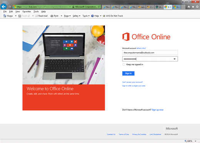Check the Keep me signed in box
This screenshot has height=143, width=200.
coord(124,64)
